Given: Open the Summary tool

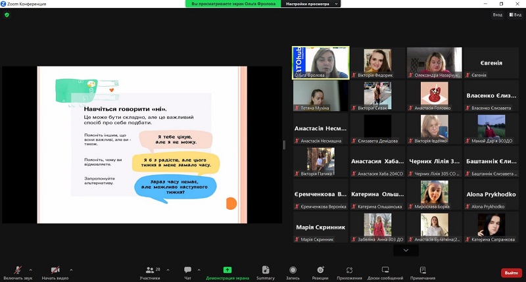Looking at the screenshot, I should coord(265,271).
